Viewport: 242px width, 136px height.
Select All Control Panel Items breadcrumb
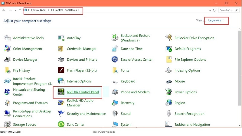point(64,10)
